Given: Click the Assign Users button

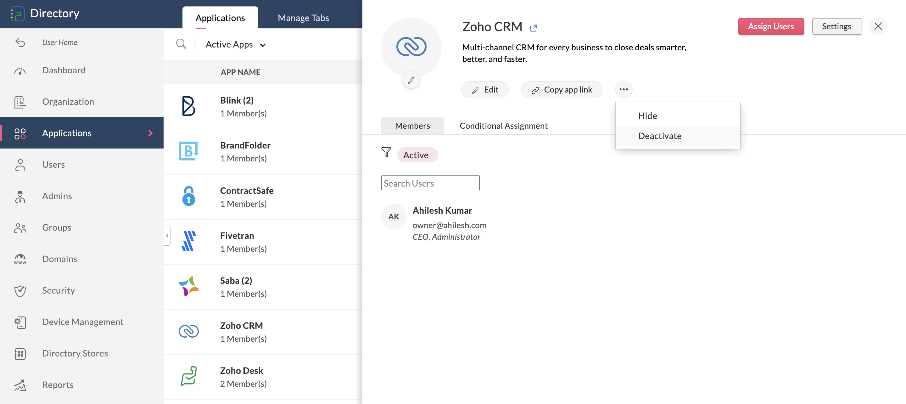Looking at the screenshot, I should coord(771,26).
